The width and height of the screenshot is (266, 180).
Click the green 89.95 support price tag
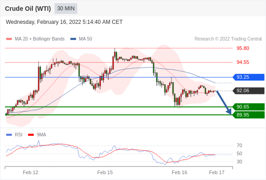[x=248, y=115]
